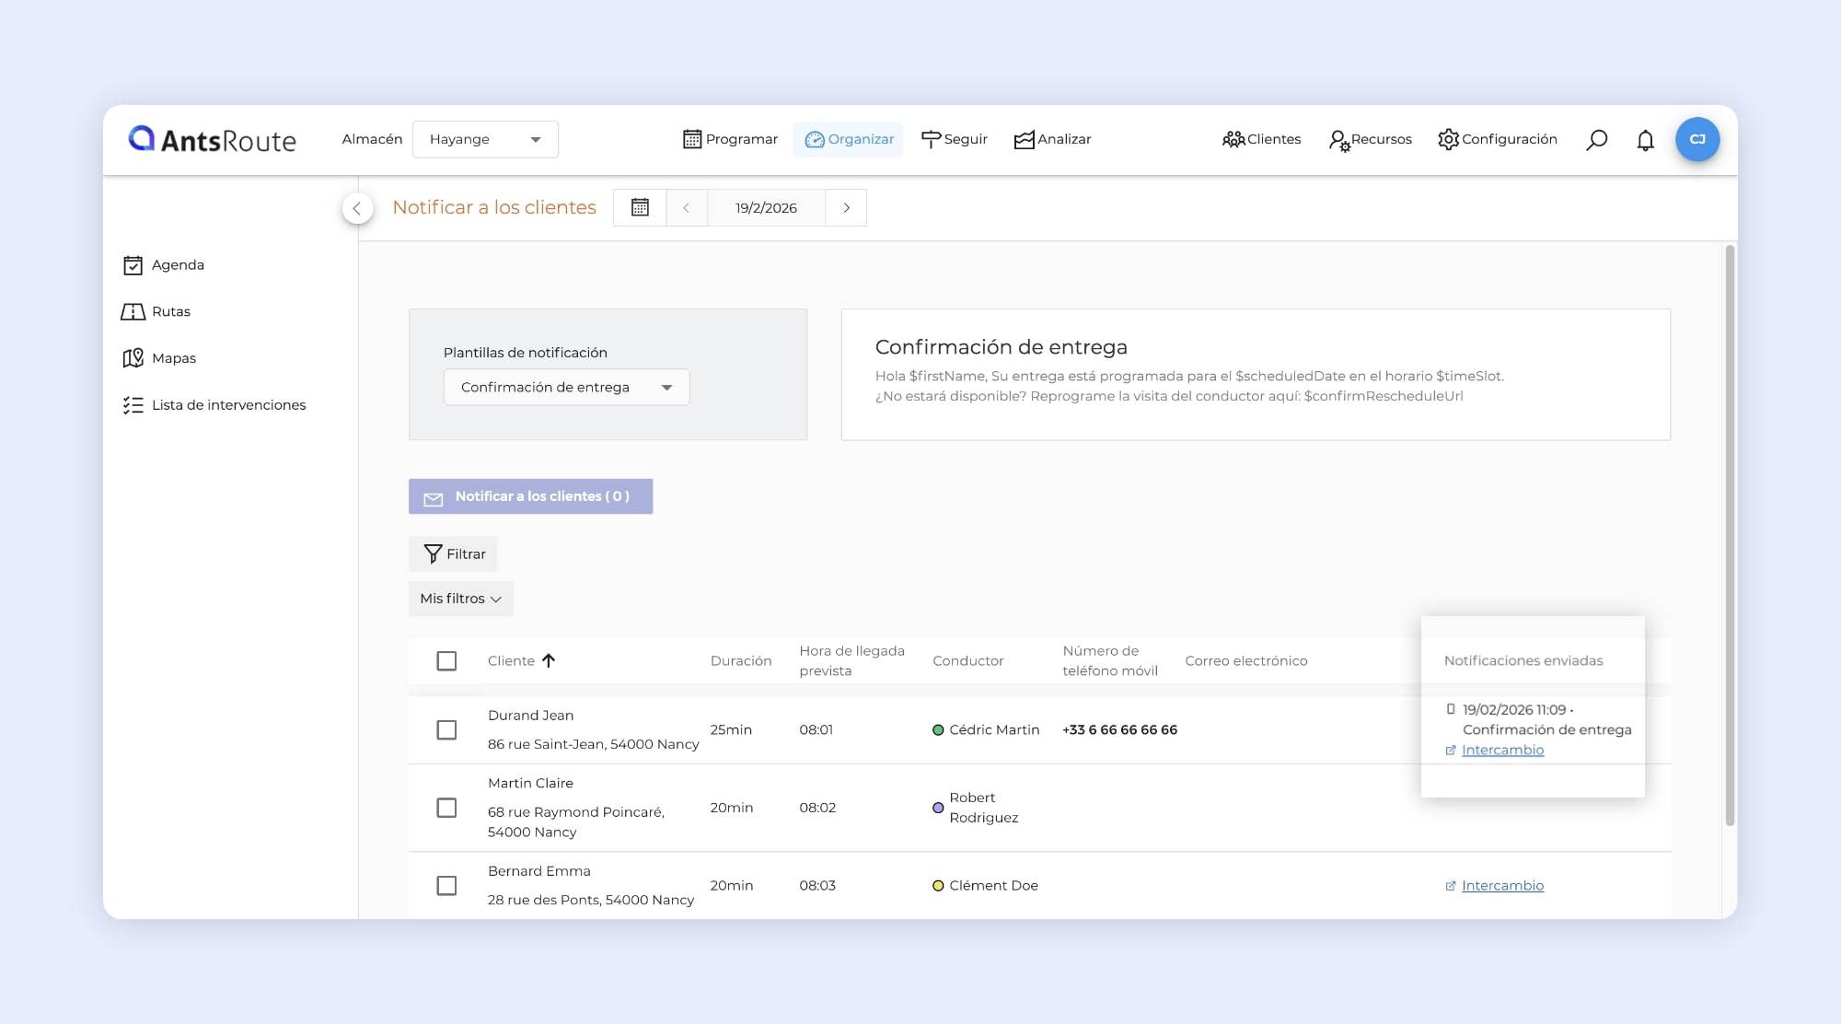
Task: Go to next day arrow
Action: point(846,208)
